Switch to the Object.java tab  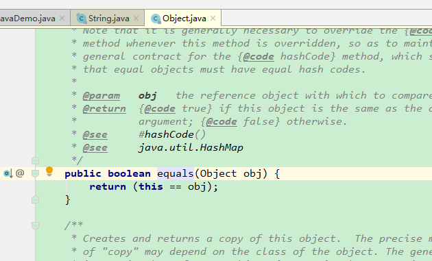click(x=184, y=18)
